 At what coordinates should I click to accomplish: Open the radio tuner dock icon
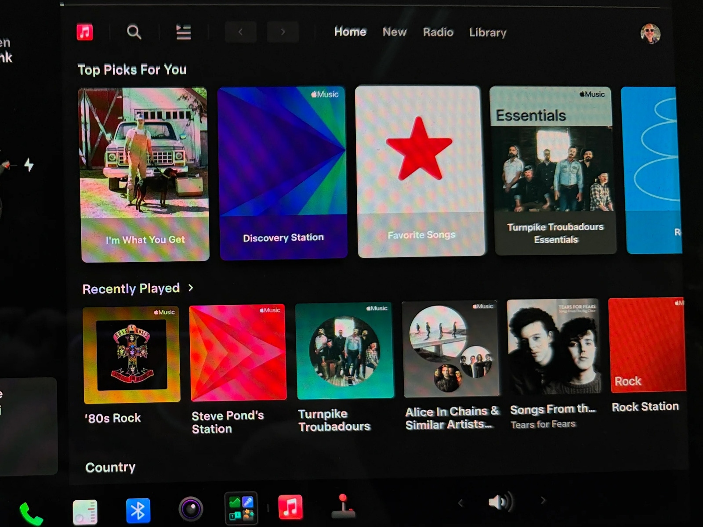[x=85, y=512]
